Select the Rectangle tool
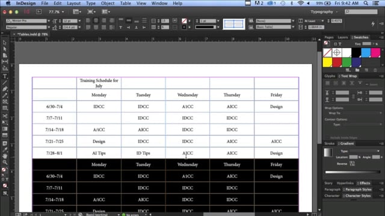The width and height of the screenshot is (385, 216). tap(5, 108)
